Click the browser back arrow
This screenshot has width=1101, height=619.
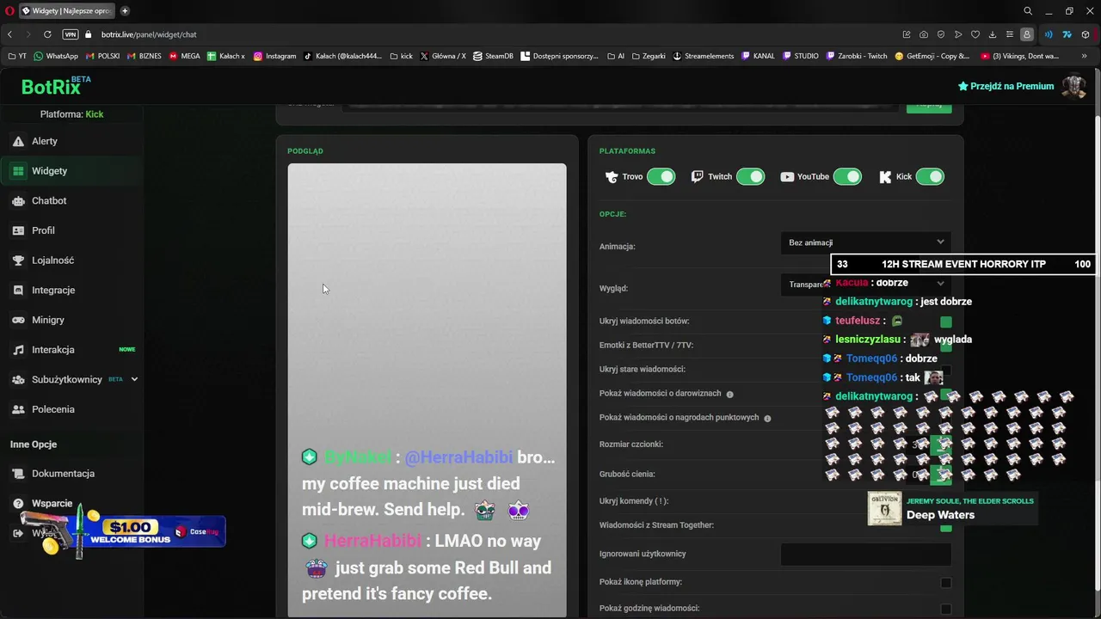(x=9, y=34)
